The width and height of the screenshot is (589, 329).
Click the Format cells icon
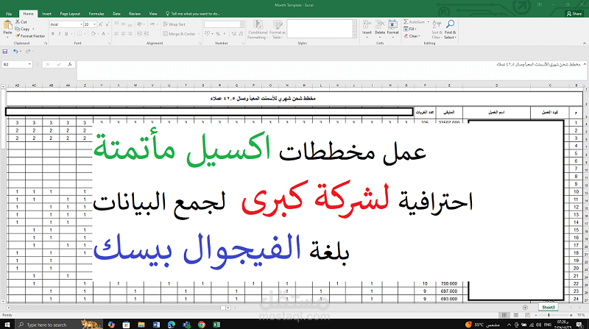(x=393, y=24)
